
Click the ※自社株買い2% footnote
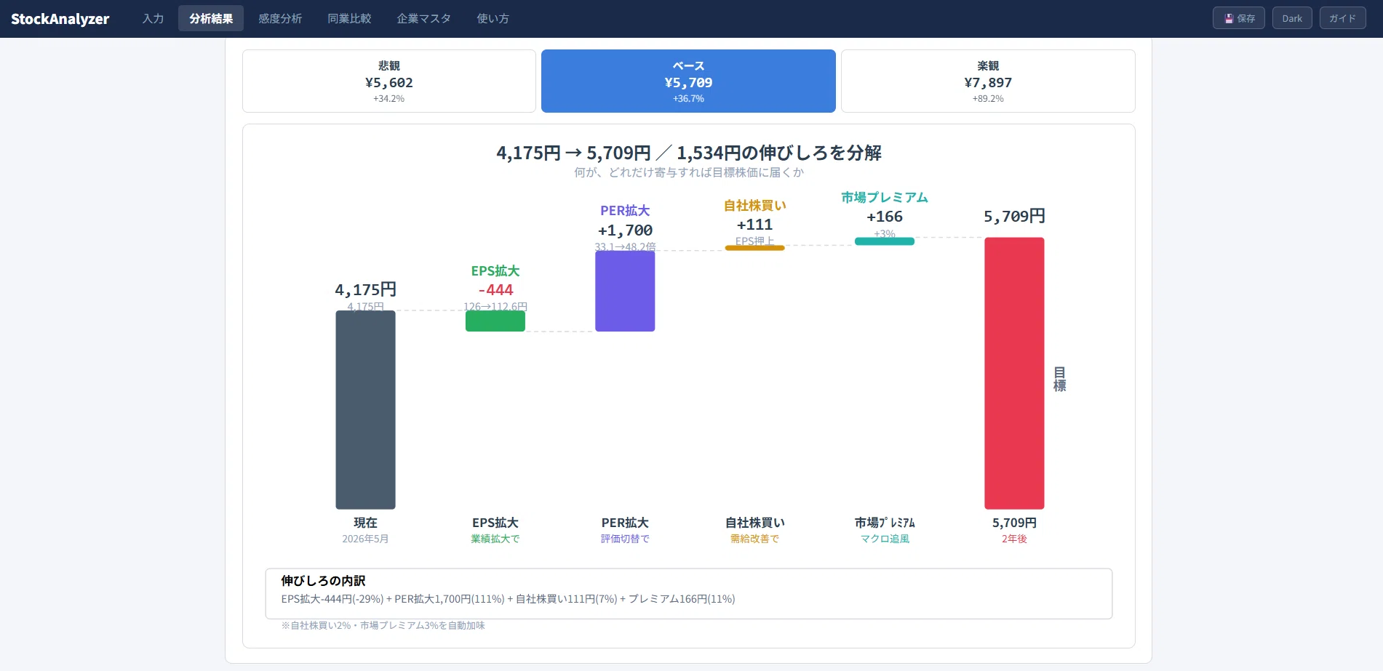[x=383, y=625]
